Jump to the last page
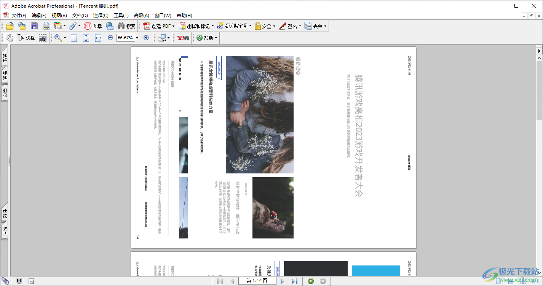 (294, 281)
